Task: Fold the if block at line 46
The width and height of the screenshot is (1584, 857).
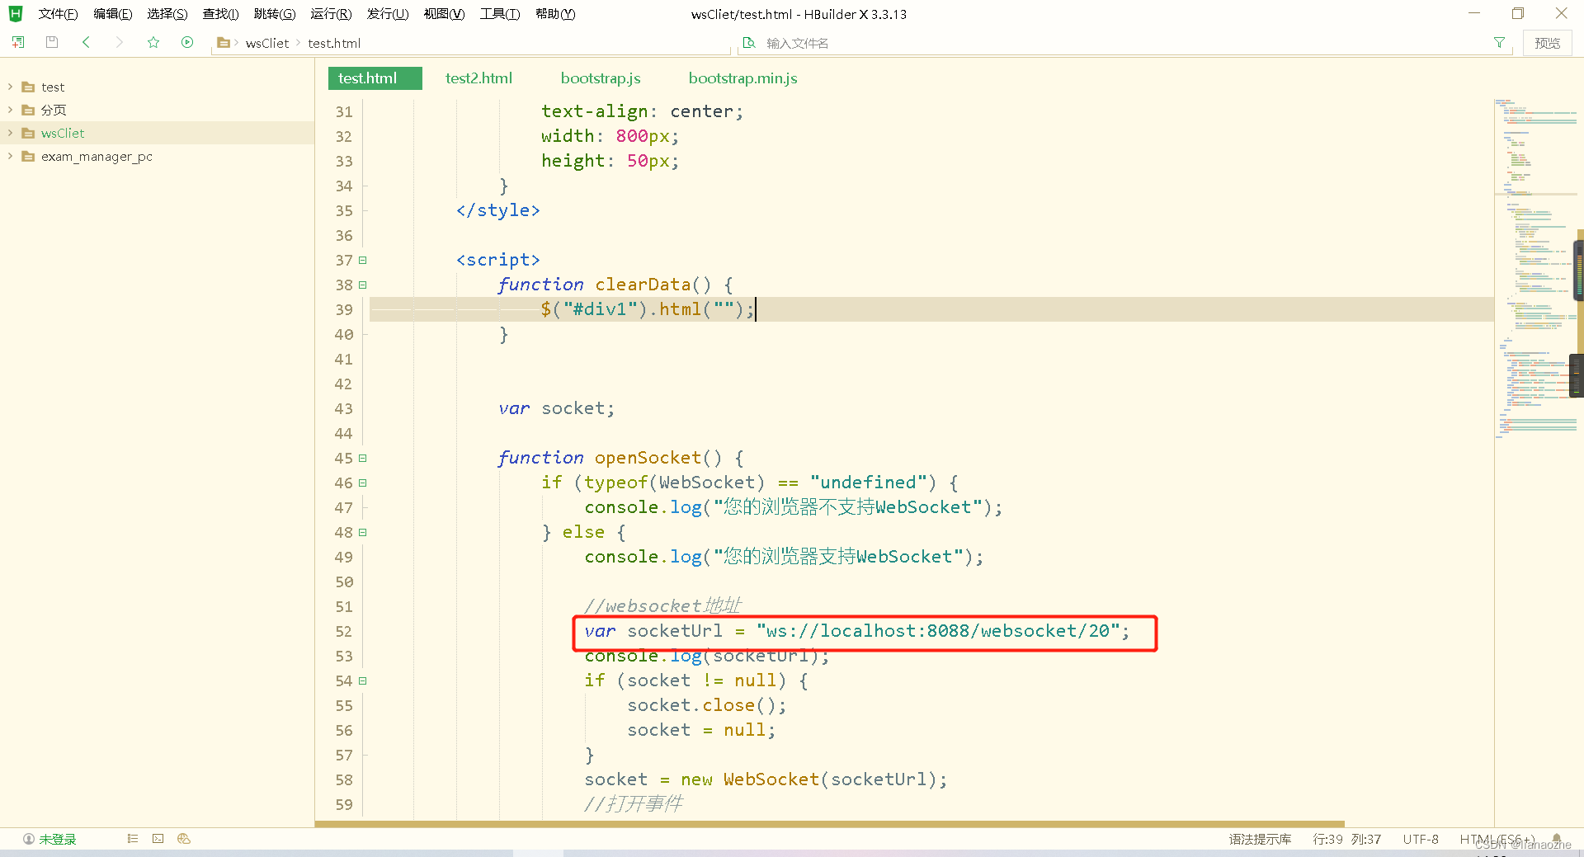Action: [x=362, y=483]
